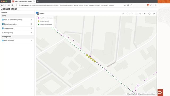This screenshot has height=96, width=170.
Task: Toggle visibility of maps.us Positron background
Action: [x=3, y=41]
